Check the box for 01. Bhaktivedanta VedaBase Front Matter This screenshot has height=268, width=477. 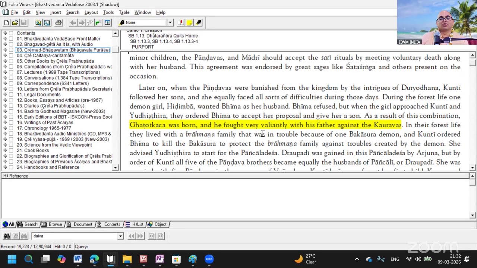pyautogui.click(x=11, y=39)
